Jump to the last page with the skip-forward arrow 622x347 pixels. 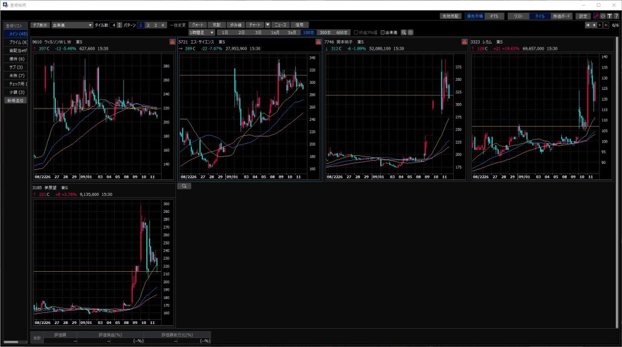coord(606,25)
